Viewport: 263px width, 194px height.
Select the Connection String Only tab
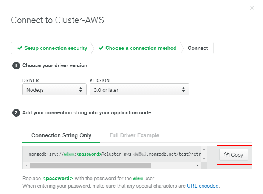[x=61, y=135]
